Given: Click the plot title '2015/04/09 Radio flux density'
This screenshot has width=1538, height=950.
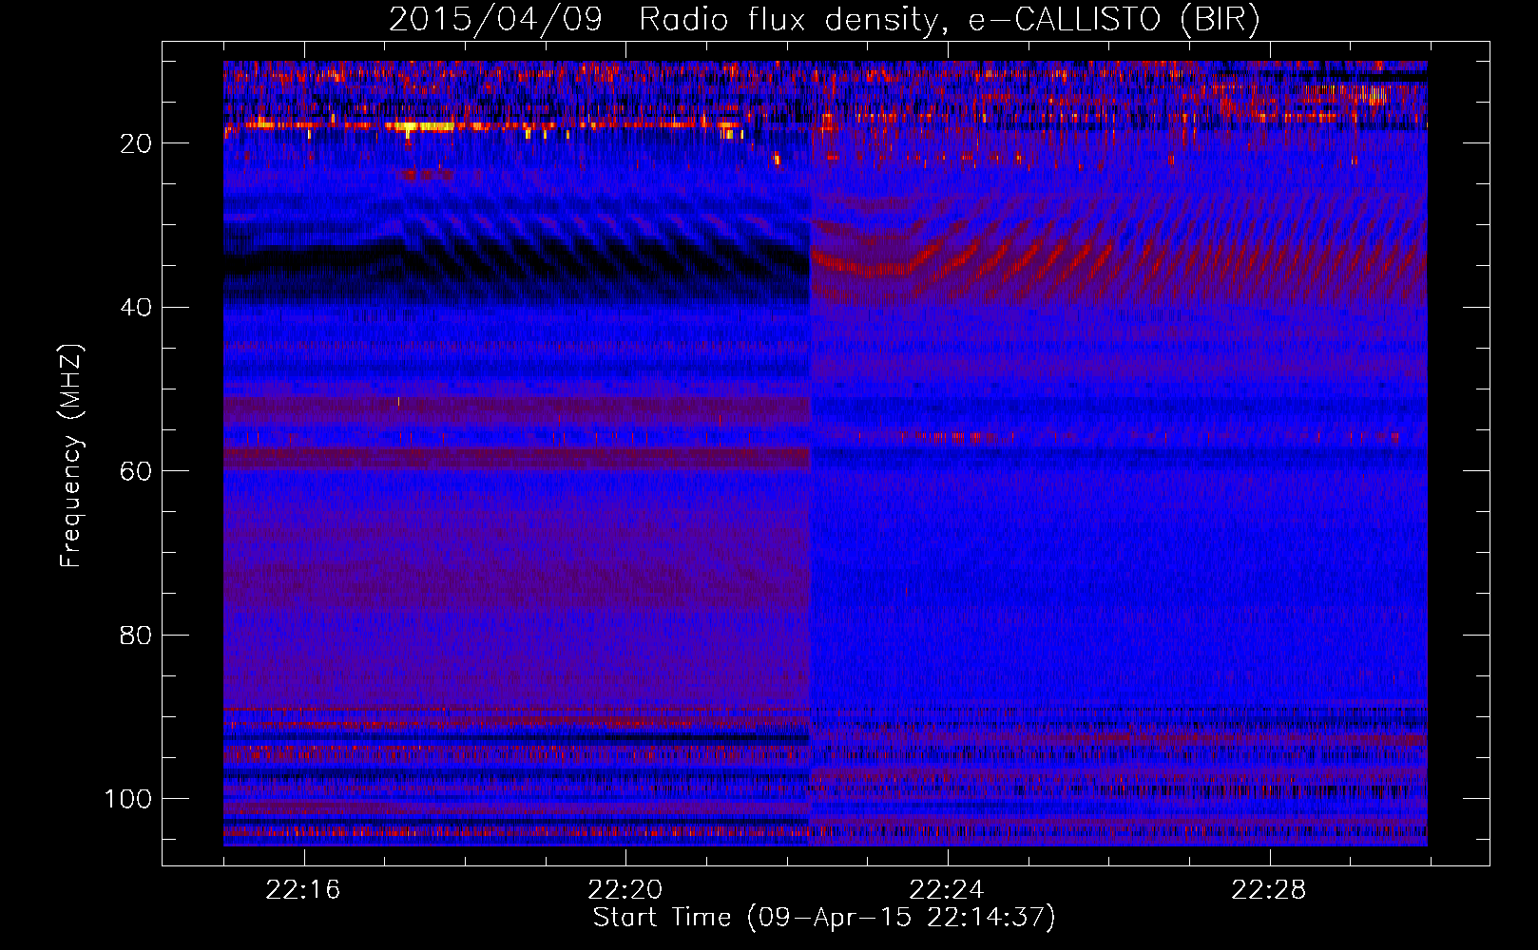Looking at the screenshot, I should click(x=824, y=19).
